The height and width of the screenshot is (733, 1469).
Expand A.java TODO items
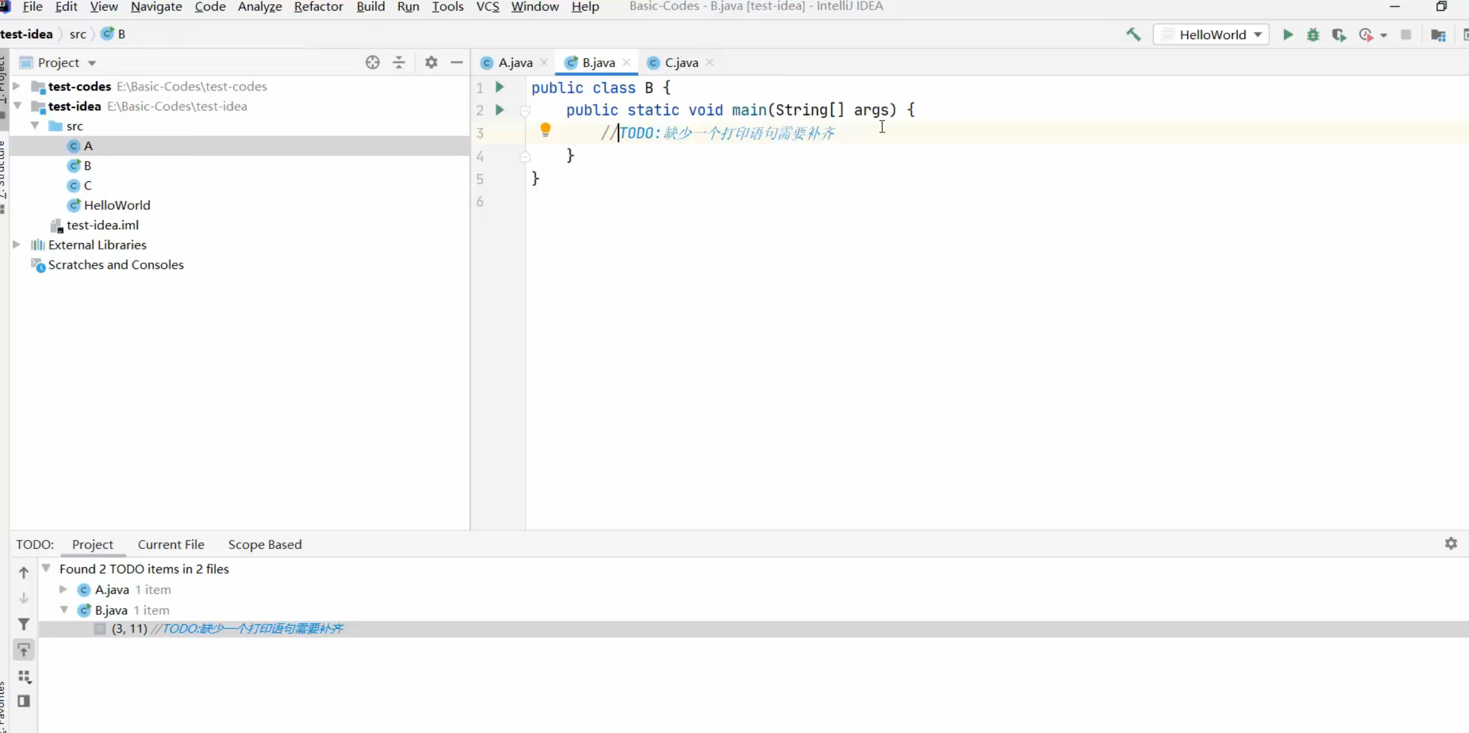tap(63, 589)
